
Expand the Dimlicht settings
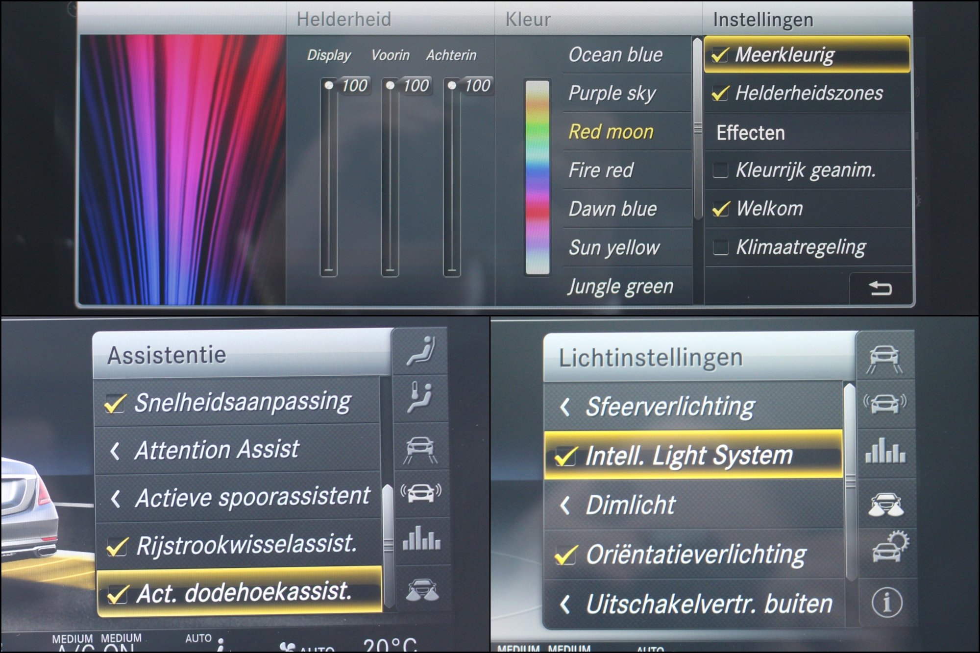tap(630, 505)
